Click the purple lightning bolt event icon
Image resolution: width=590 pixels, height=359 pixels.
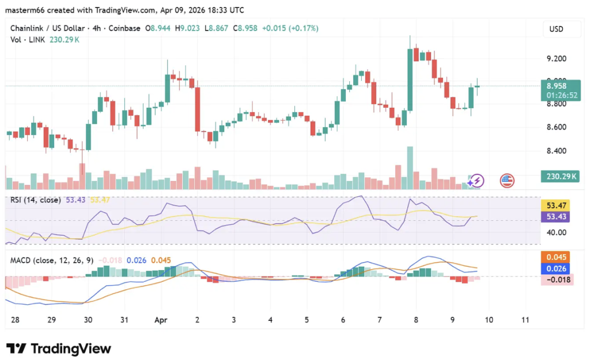point(476,181)
